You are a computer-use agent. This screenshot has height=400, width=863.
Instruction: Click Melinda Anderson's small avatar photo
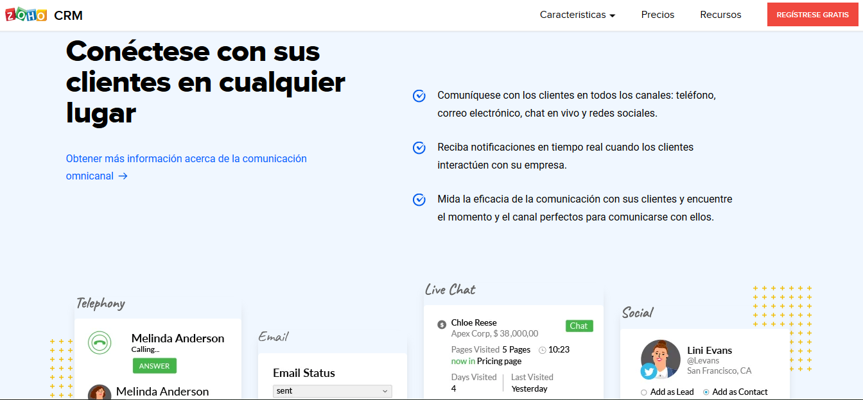[x=100, y=392]
